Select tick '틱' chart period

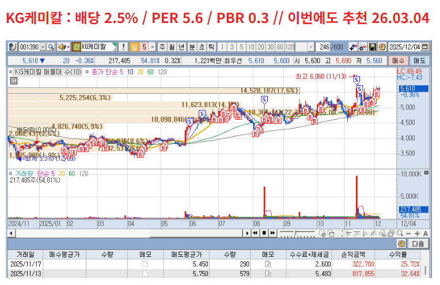click(x=211, y=47)
